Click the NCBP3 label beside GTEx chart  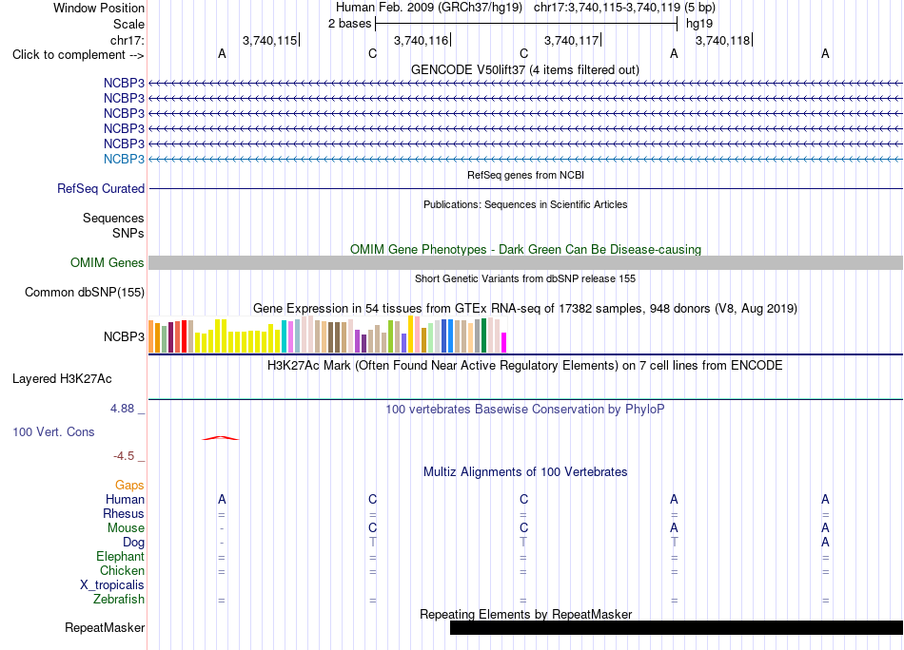click(x=124, y=336)
